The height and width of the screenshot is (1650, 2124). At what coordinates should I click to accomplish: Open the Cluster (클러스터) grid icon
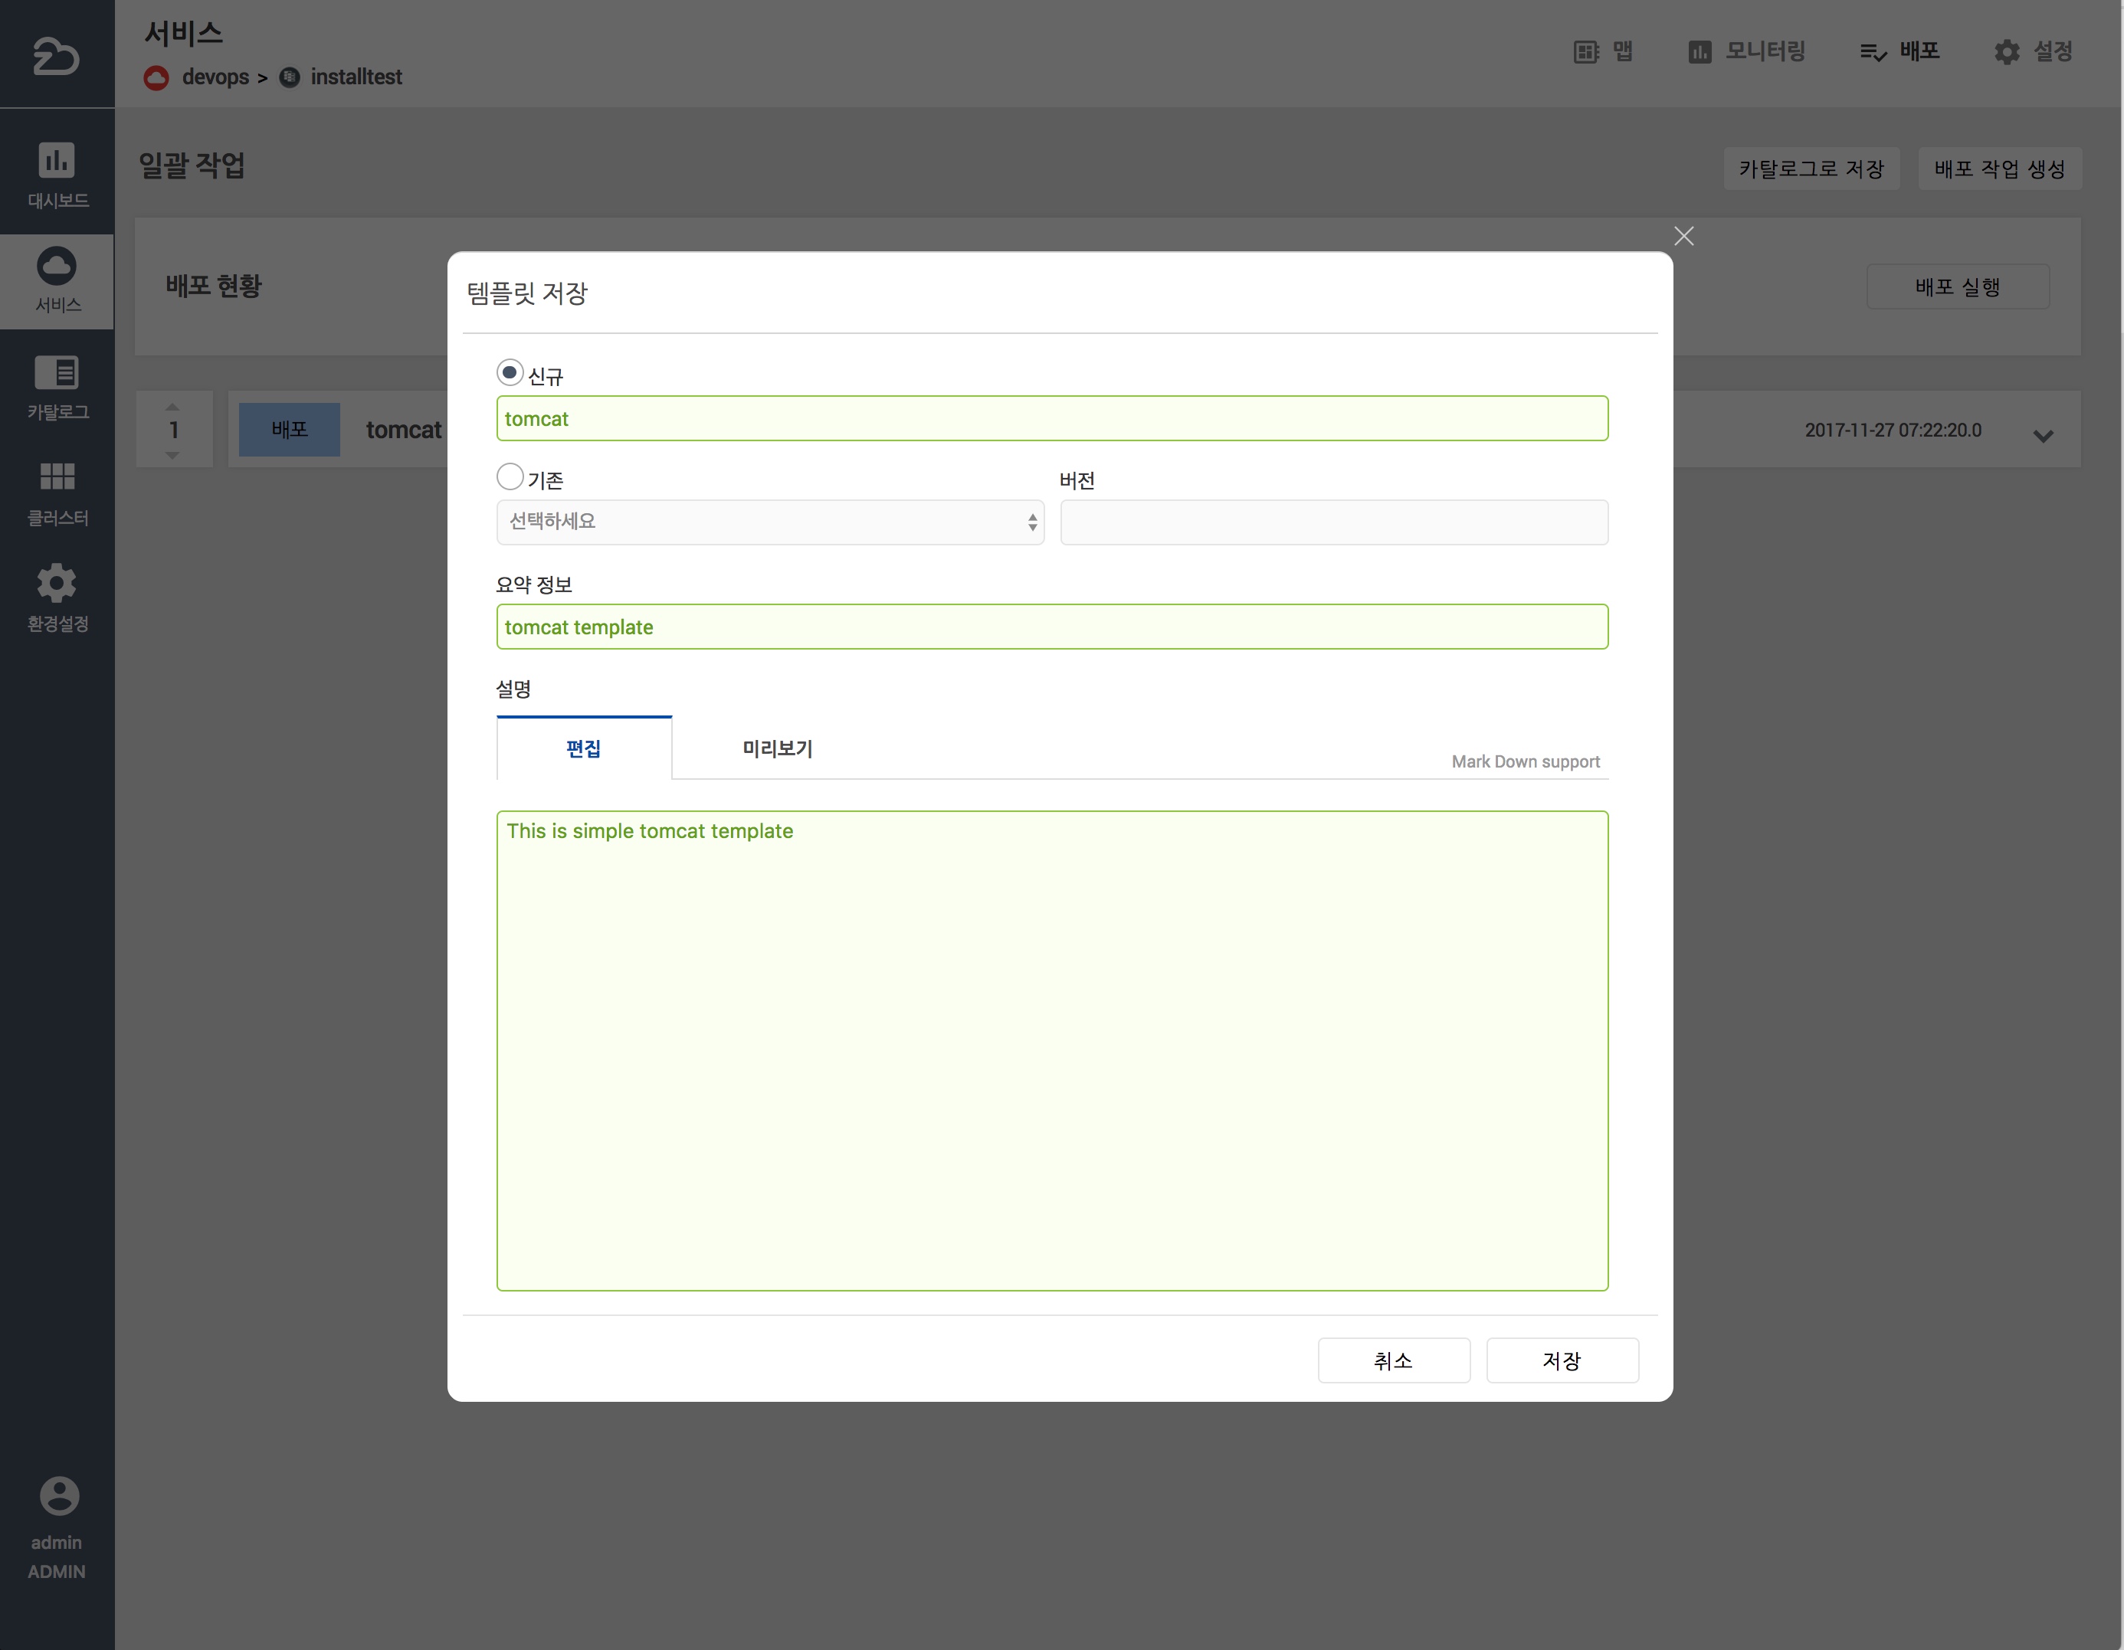click(x=57, y=476)
